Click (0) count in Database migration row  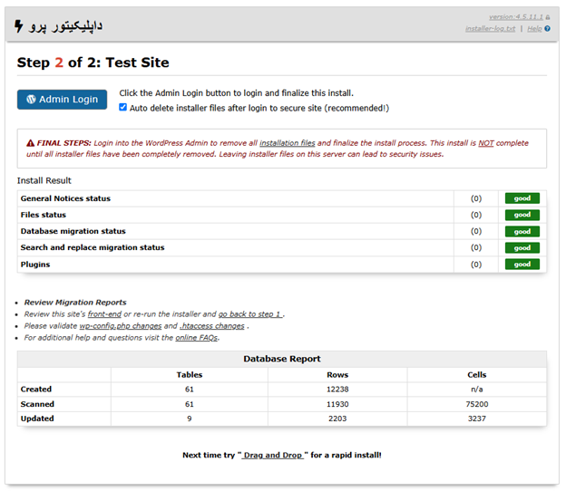tap(476, 231)
